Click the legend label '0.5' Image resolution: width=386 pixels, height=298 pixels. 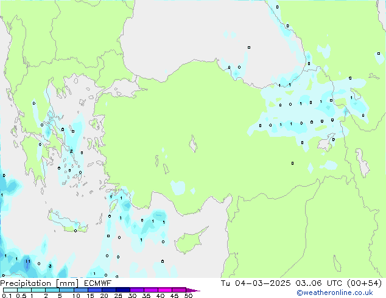point(21,296)
